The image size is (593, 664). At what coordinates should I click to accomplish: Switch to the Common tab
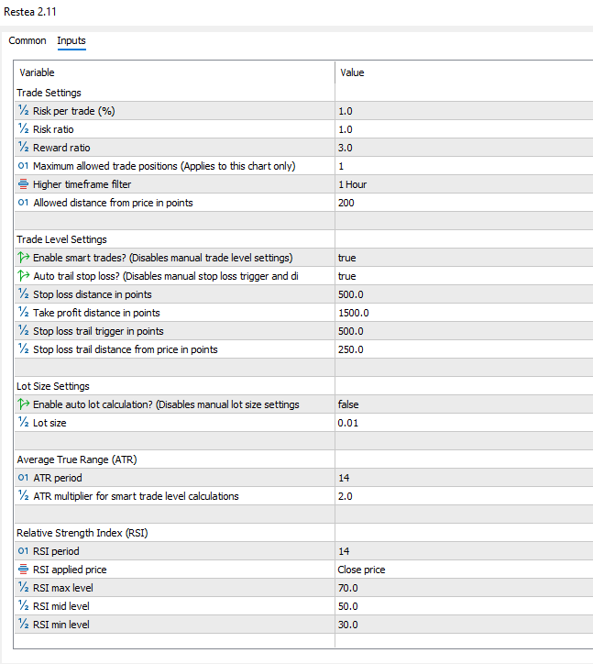[x=27, y=40]
